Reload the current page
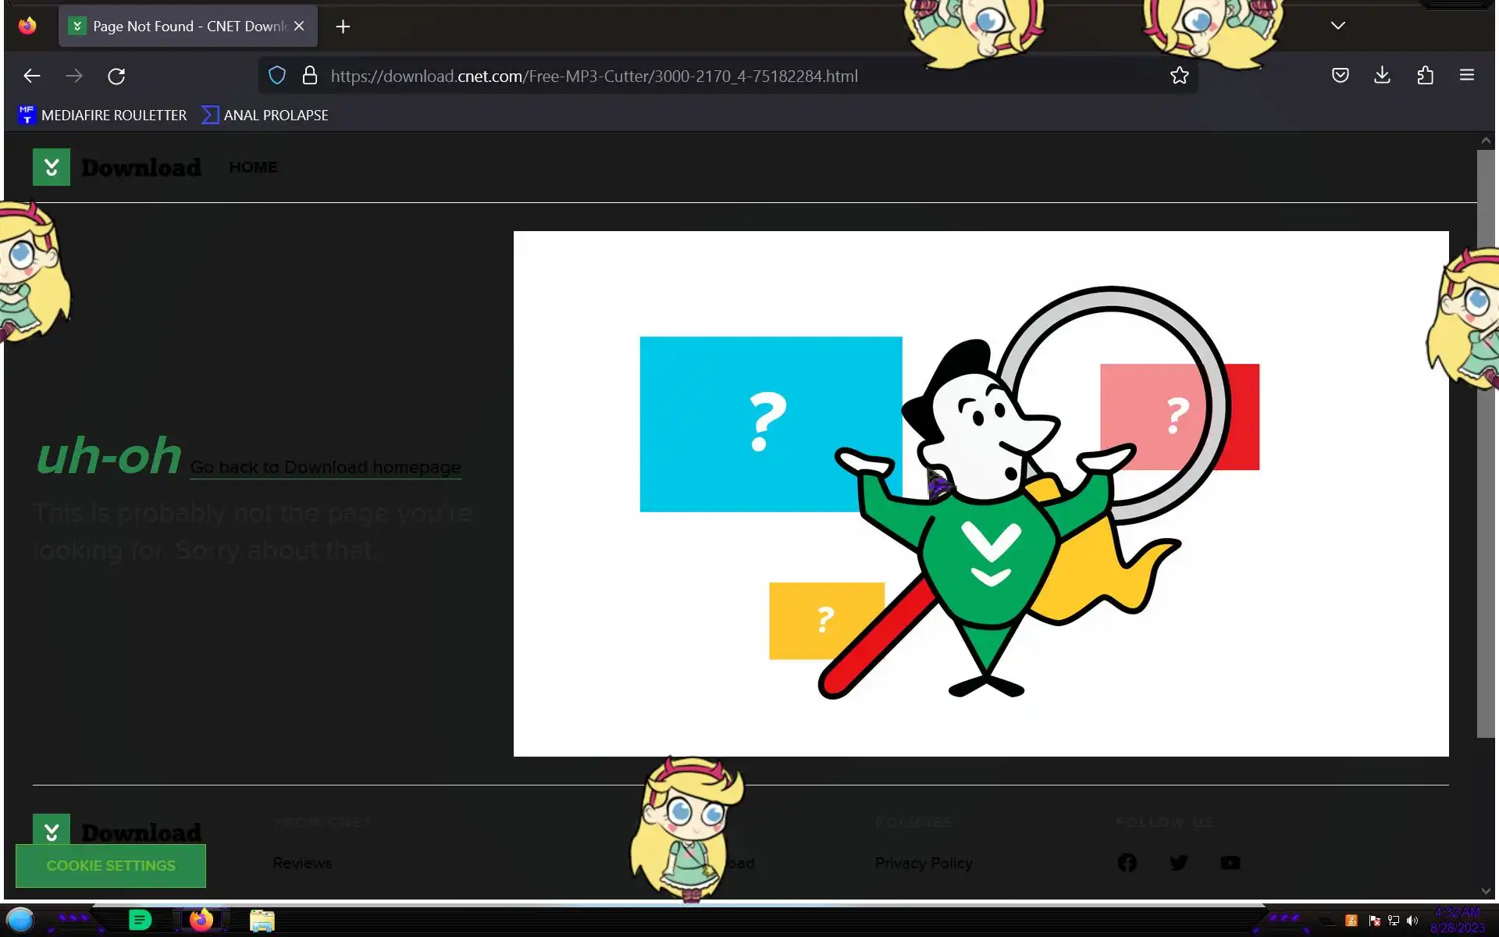This screenshot has height=937, width=1499. [116, 76]
